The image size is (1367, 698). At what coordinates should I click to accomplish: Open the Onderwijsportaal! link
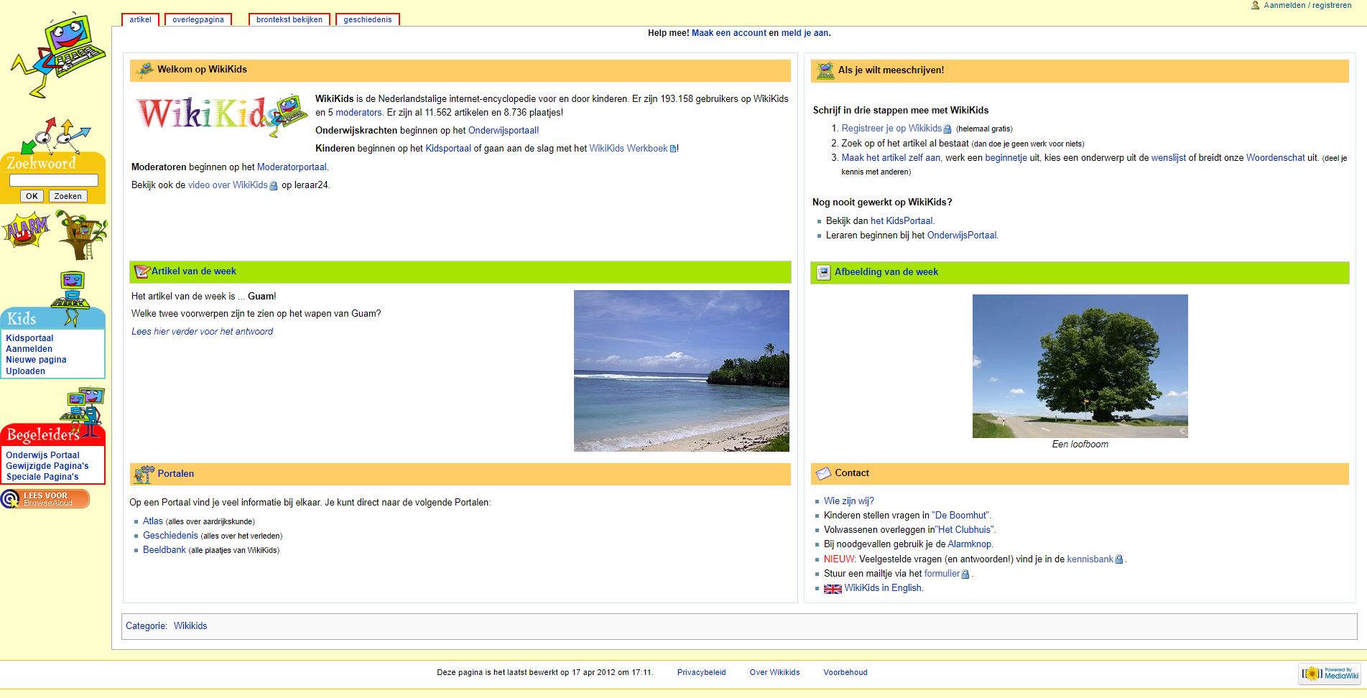[504, 131]
